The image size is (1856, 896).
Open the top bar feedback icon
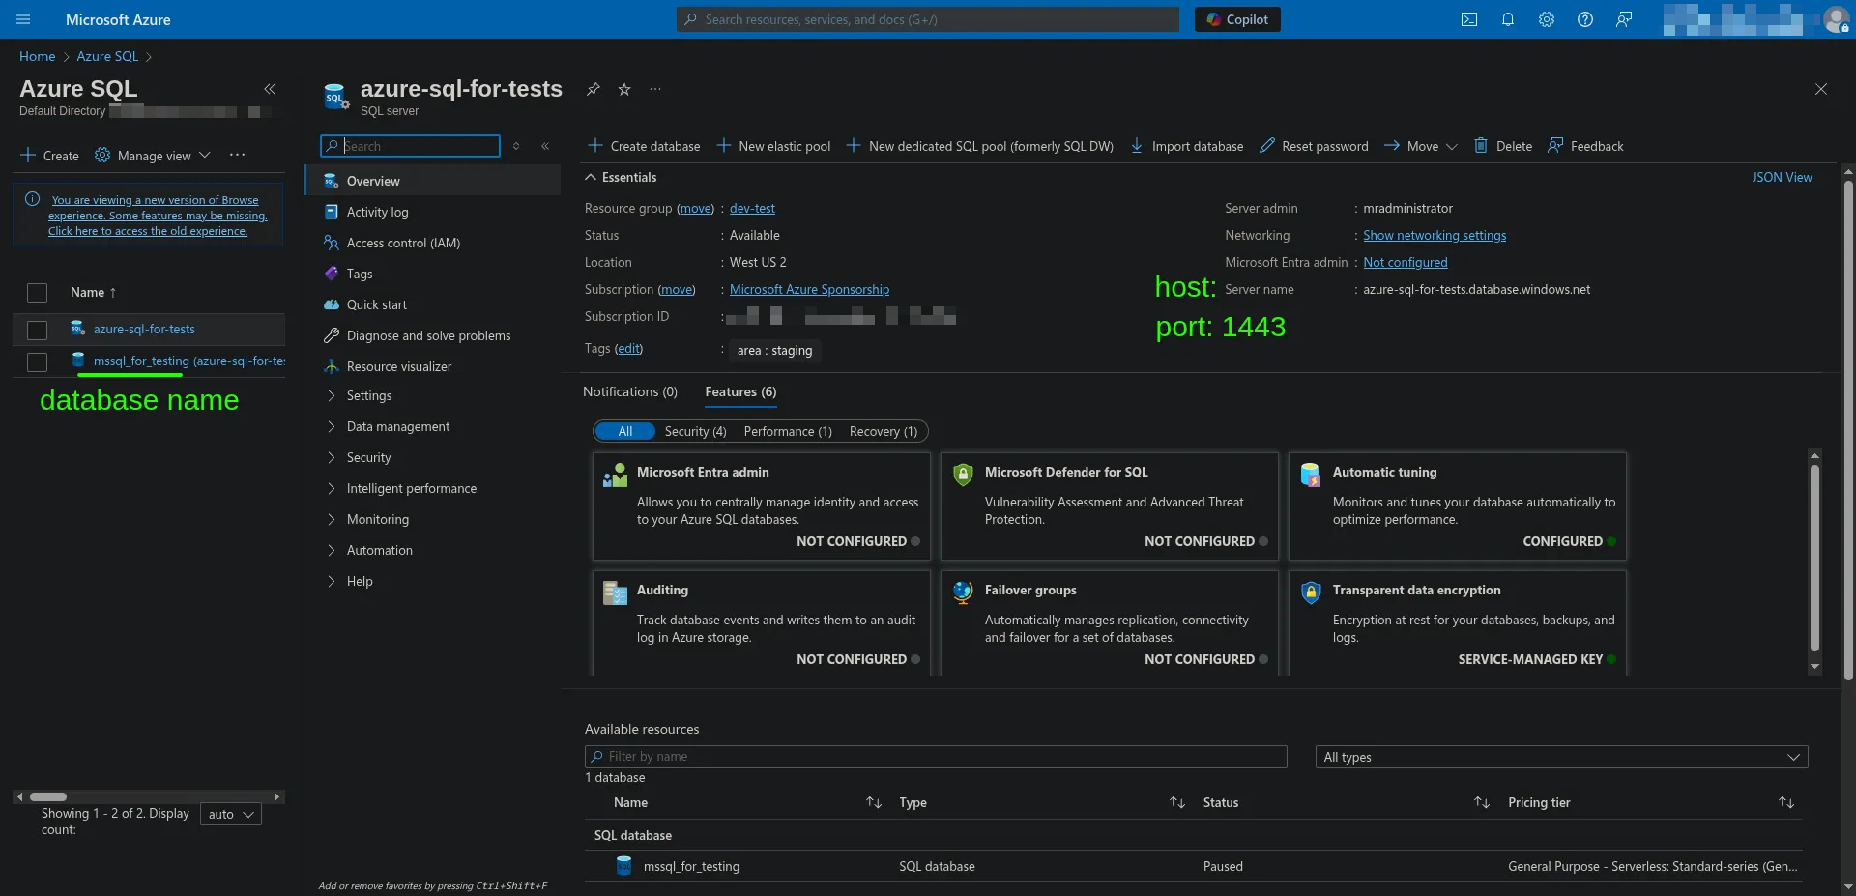(1624, 19)
